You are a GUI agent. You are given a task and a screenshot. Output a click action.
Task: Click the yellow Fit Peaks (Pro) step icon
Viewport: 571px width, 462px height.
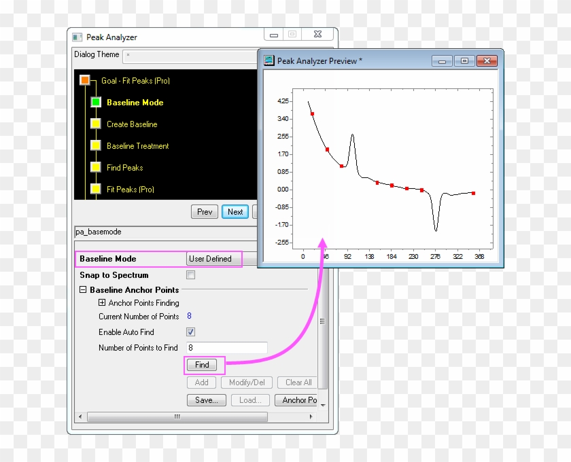tap(96, 189)
